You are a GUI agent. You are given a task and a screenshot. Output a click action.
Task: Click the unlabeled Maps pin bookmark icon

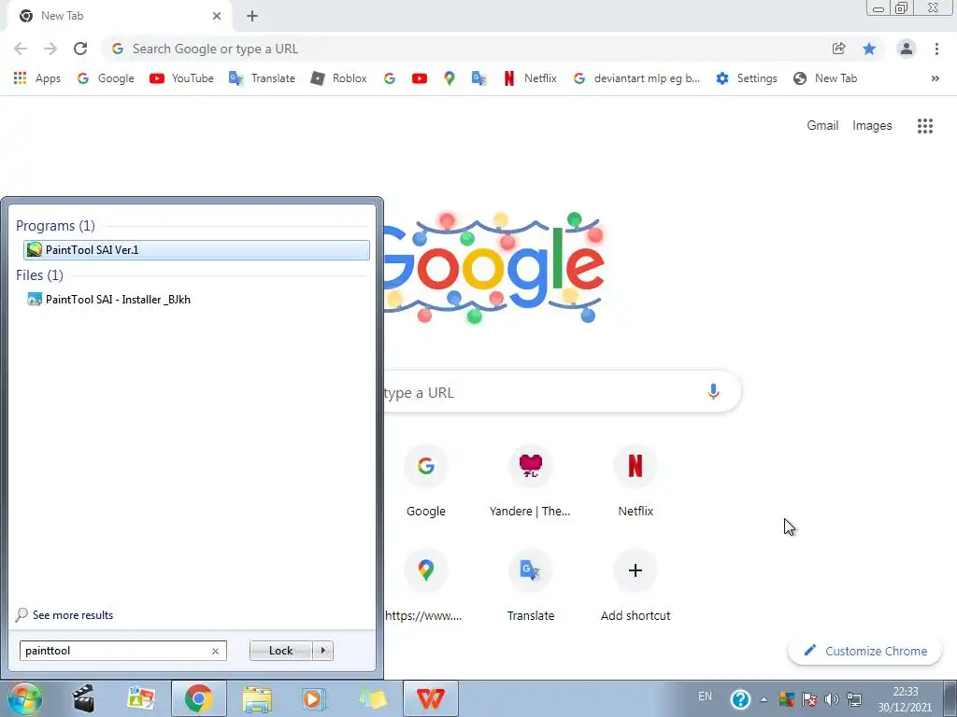coord(450,78)
